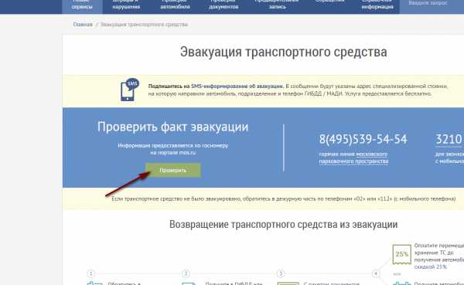The height and width of the screenshot is (285, 464).
Task: Click the step 3 circle marker
Action: [x=281, y=273]
